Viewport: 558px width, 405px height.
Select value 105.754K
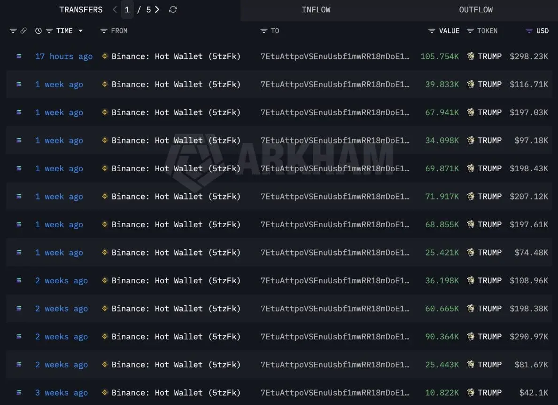click(x=440, y=56)
